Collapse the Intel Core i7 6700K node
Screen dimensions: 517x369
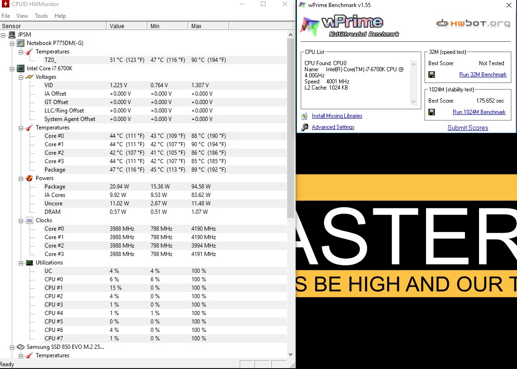coord(12,68)
